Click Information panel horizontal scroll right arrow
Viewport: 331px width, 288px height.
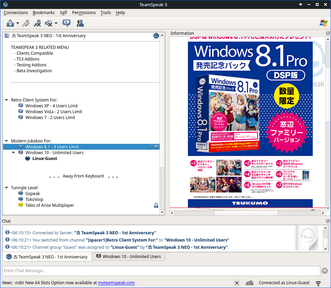point(323,213)
